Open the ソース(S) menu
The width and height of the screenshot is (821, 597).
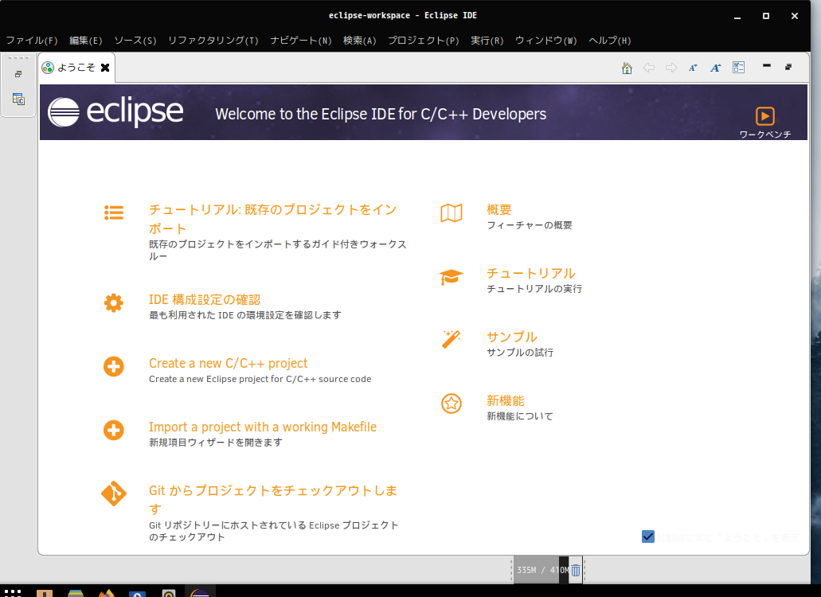click(x=135, y=41)
